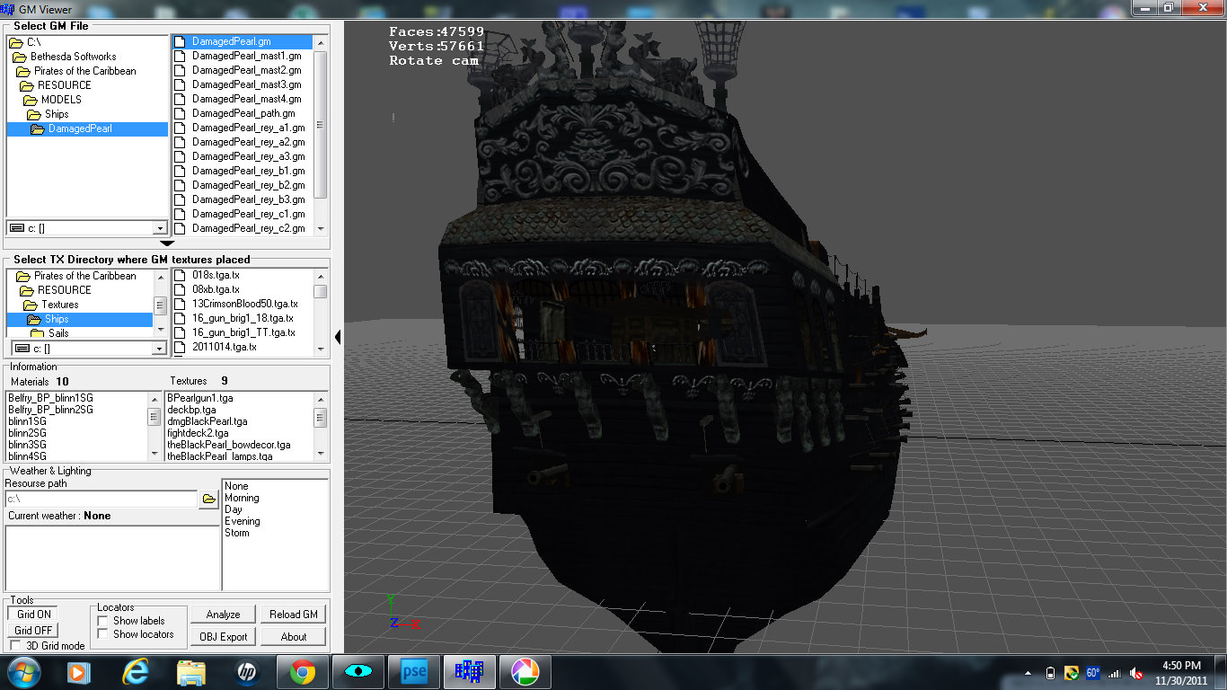Open the resource path browse folder icon
The height and width of the screenshot is (690, 1227).
tap(208, 499)
